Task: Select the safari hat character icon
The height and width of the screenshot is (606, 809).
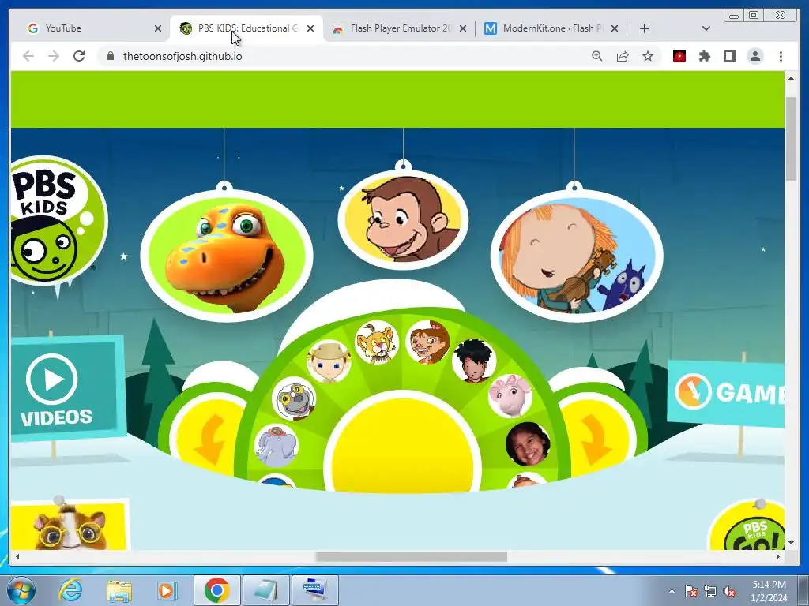Action: click(329, 361)
